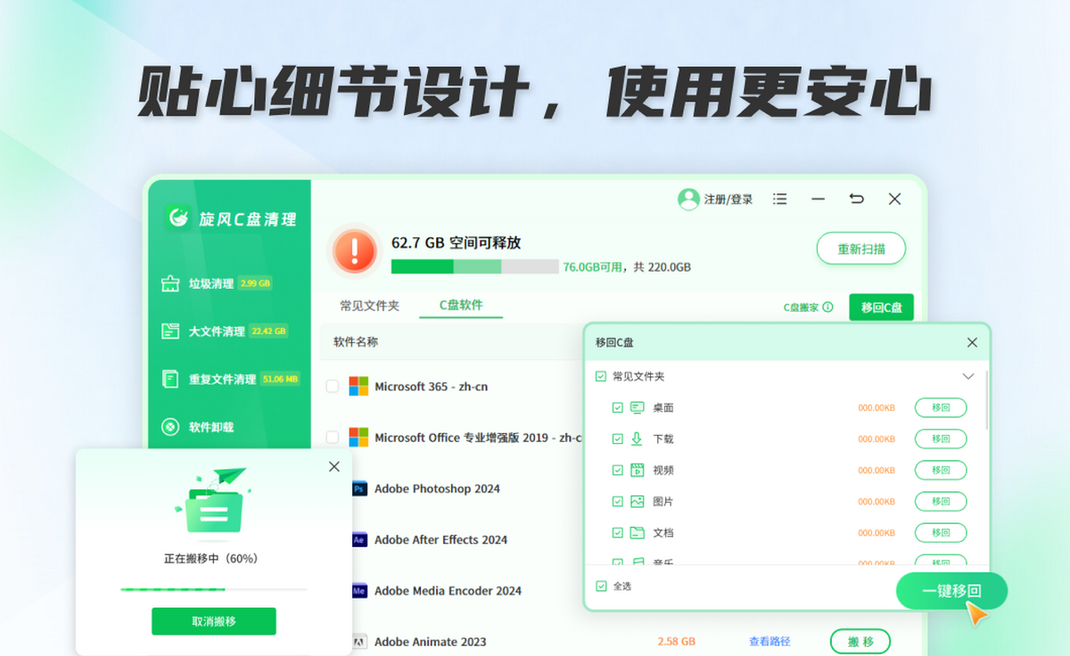
Task: Click the 图片 picture folder icon
Action: coord(637,501)
